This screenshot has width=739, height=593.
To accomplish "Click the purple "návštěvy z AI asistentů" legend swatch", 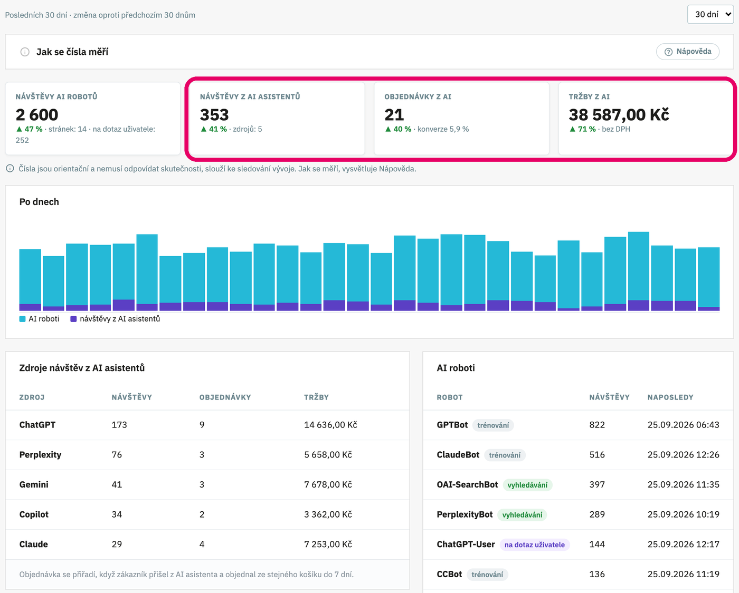I will coord(74,319).
